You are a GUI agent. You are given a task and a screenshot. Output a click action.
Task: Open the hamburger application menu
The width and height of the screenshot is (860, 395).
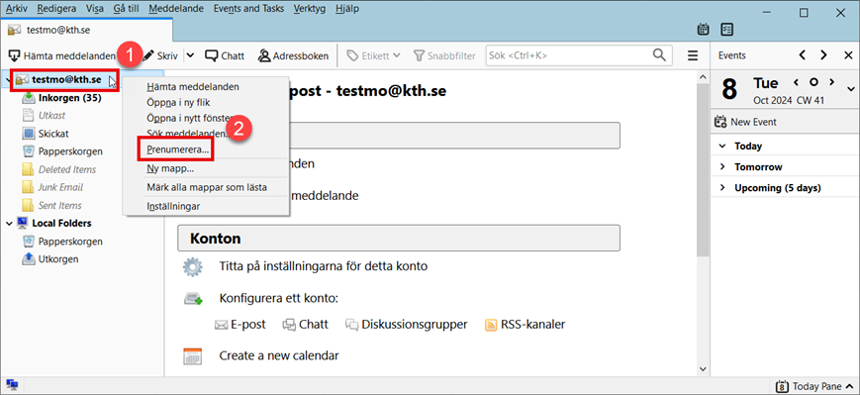693,55
